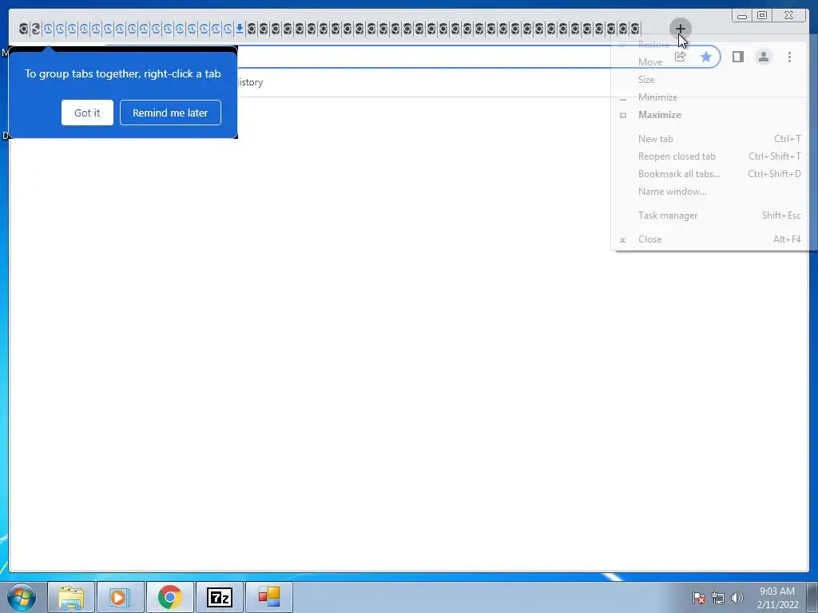
Task: Open 7-Zip from the taskbar
Action: (x=219, y=597)
